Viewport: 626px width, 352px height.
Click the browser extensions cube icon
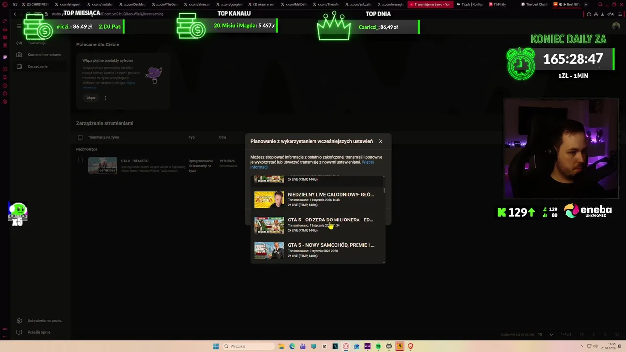click(x=589, y=14)
